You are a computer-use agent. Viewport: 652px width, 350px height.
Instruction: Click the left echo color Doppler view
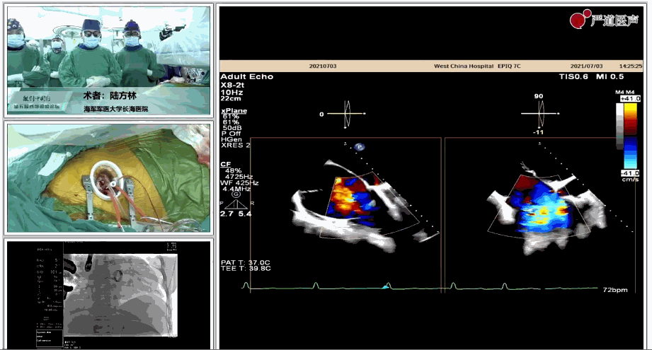pyautogui.click(x=347, y=202)
